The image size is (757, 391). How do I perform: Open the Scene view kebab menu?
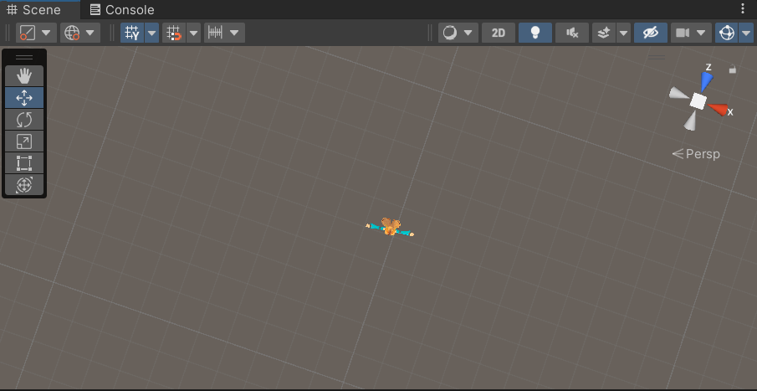[743, 8]
